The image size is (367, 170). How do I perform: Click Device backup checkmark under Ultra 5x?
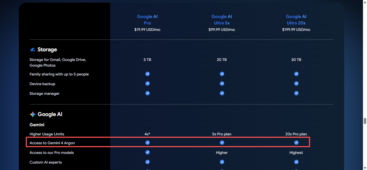[222, 84]
